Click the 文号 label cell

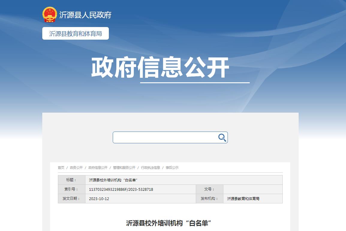pyautogui.click(x=209, y=189)
